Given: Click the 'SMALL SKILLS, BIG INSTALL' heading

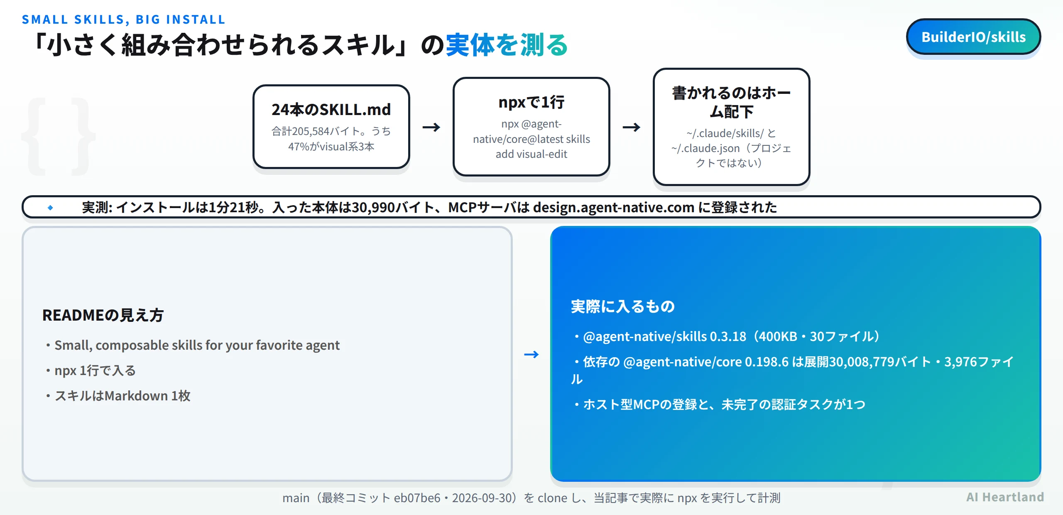Looking at the screenshot, I should tap(123, 20).
